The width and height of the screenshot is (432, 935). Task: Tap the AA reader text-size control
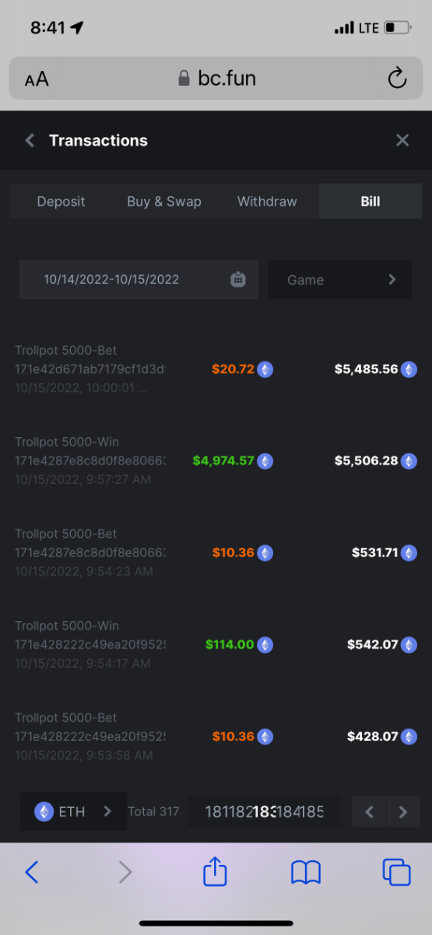pos(37,79)
